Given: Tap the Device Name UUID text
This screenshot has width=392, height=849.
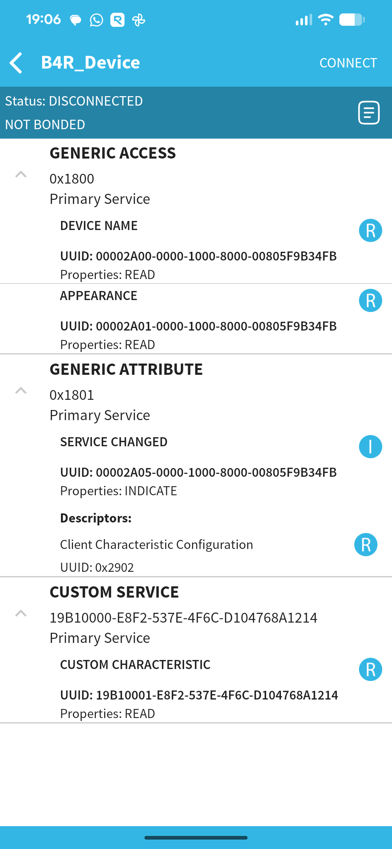Looking at the screenshot, I should 198,256.
